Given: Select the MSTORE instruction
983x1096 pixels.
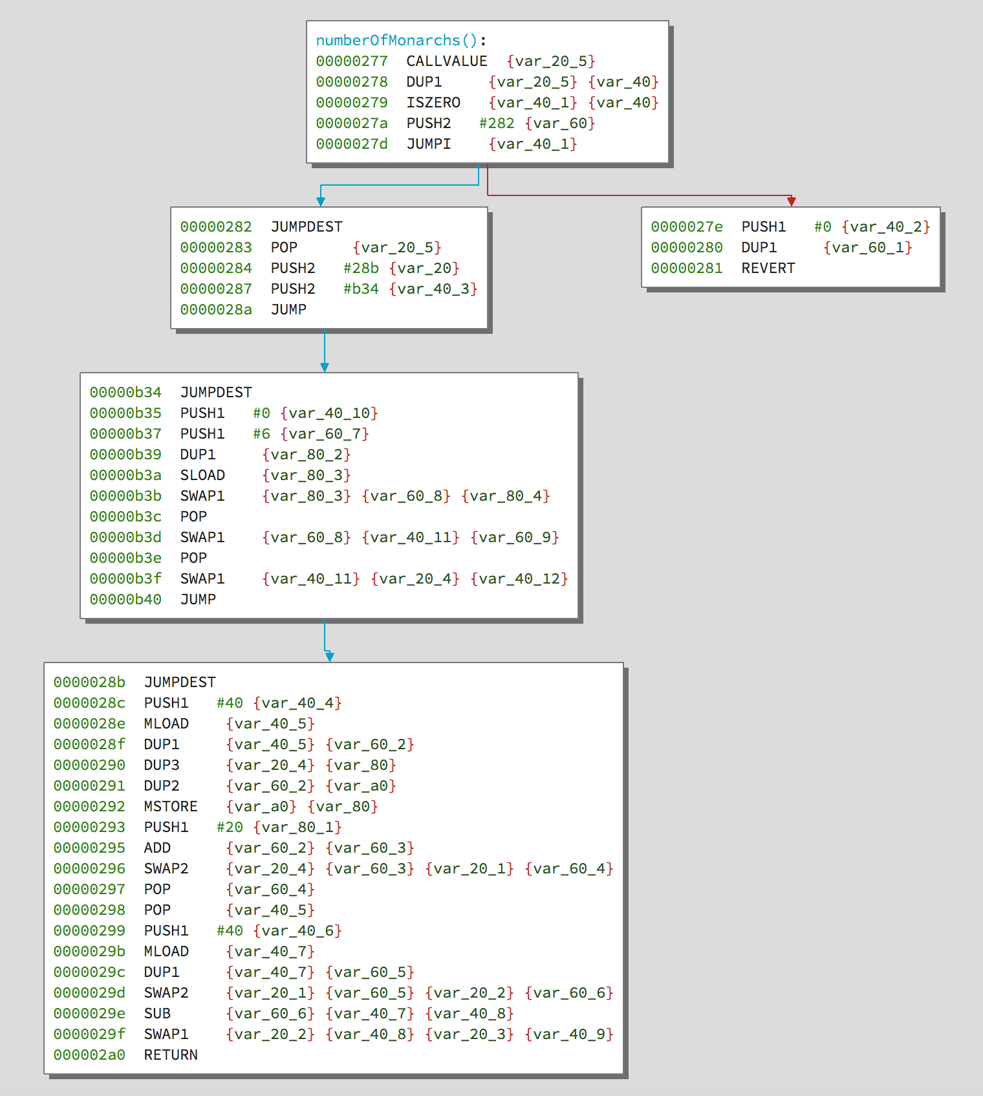Looking at the screenshot, I should (x=170, y=806).
